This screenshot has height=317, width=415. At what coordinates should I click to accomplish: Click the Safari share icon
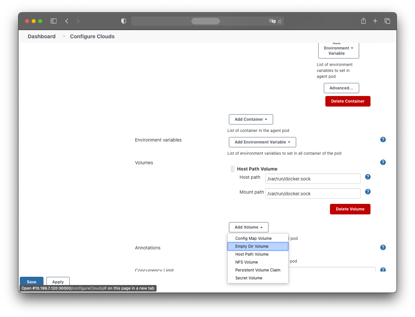click(x=363, y=21)
